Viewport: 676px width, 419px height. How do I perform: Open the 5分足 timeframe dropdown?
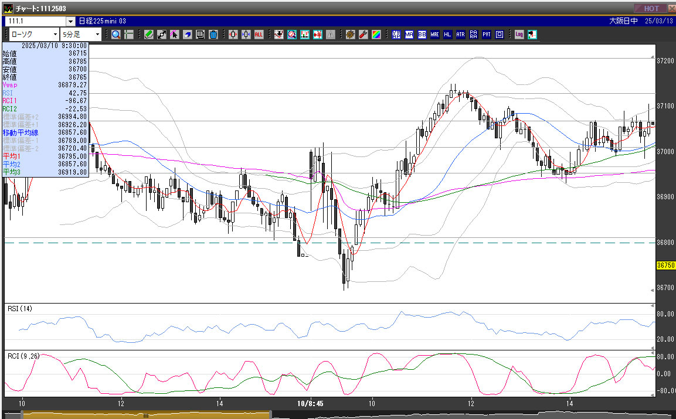click(81, 35)
